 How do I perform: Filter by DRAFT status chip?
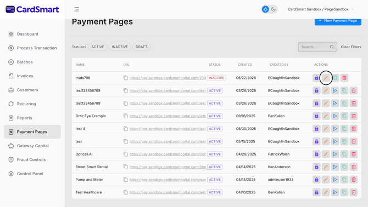(141, 47)
